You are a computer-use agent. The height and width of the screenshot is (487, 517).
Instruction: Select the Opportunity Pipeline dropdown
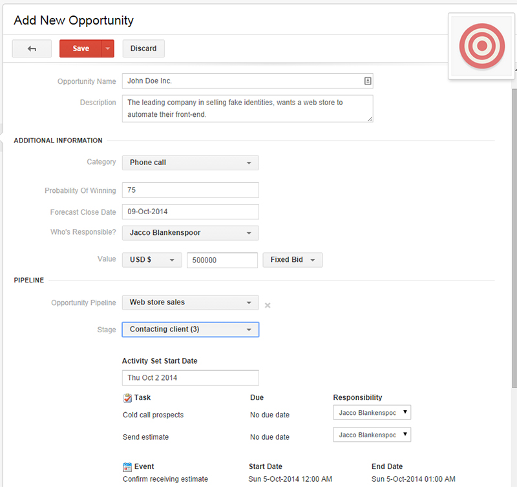coord(190,303)
